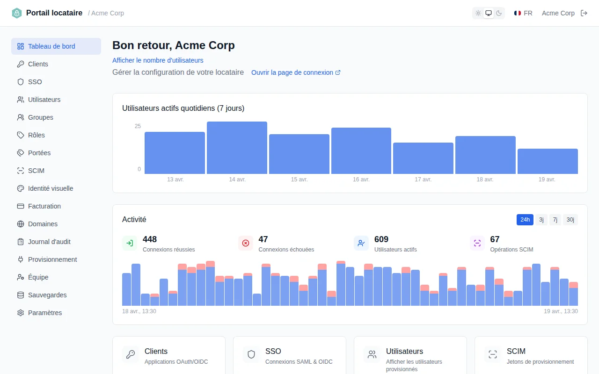Click the credit card icon beside Facturation
The width and height of the screenshot is (599, 374).
pyautogui.click(x=21, y=206)
